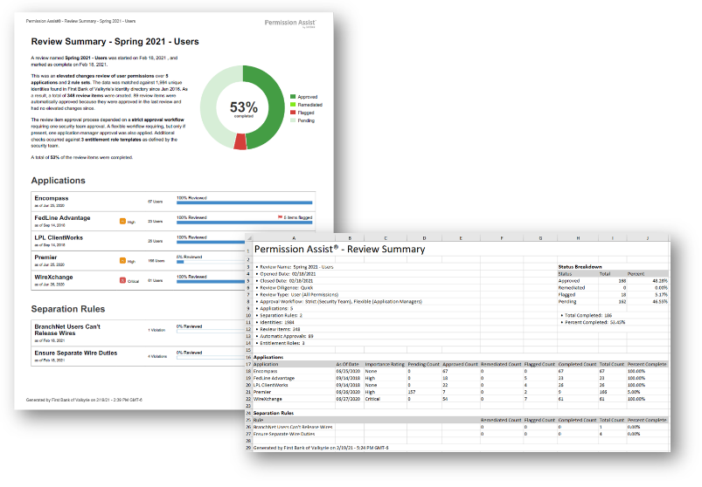Screen dimensions: 702x487
Task: Select the Remediated legend color swatch
Action: (x=294, y=103)
